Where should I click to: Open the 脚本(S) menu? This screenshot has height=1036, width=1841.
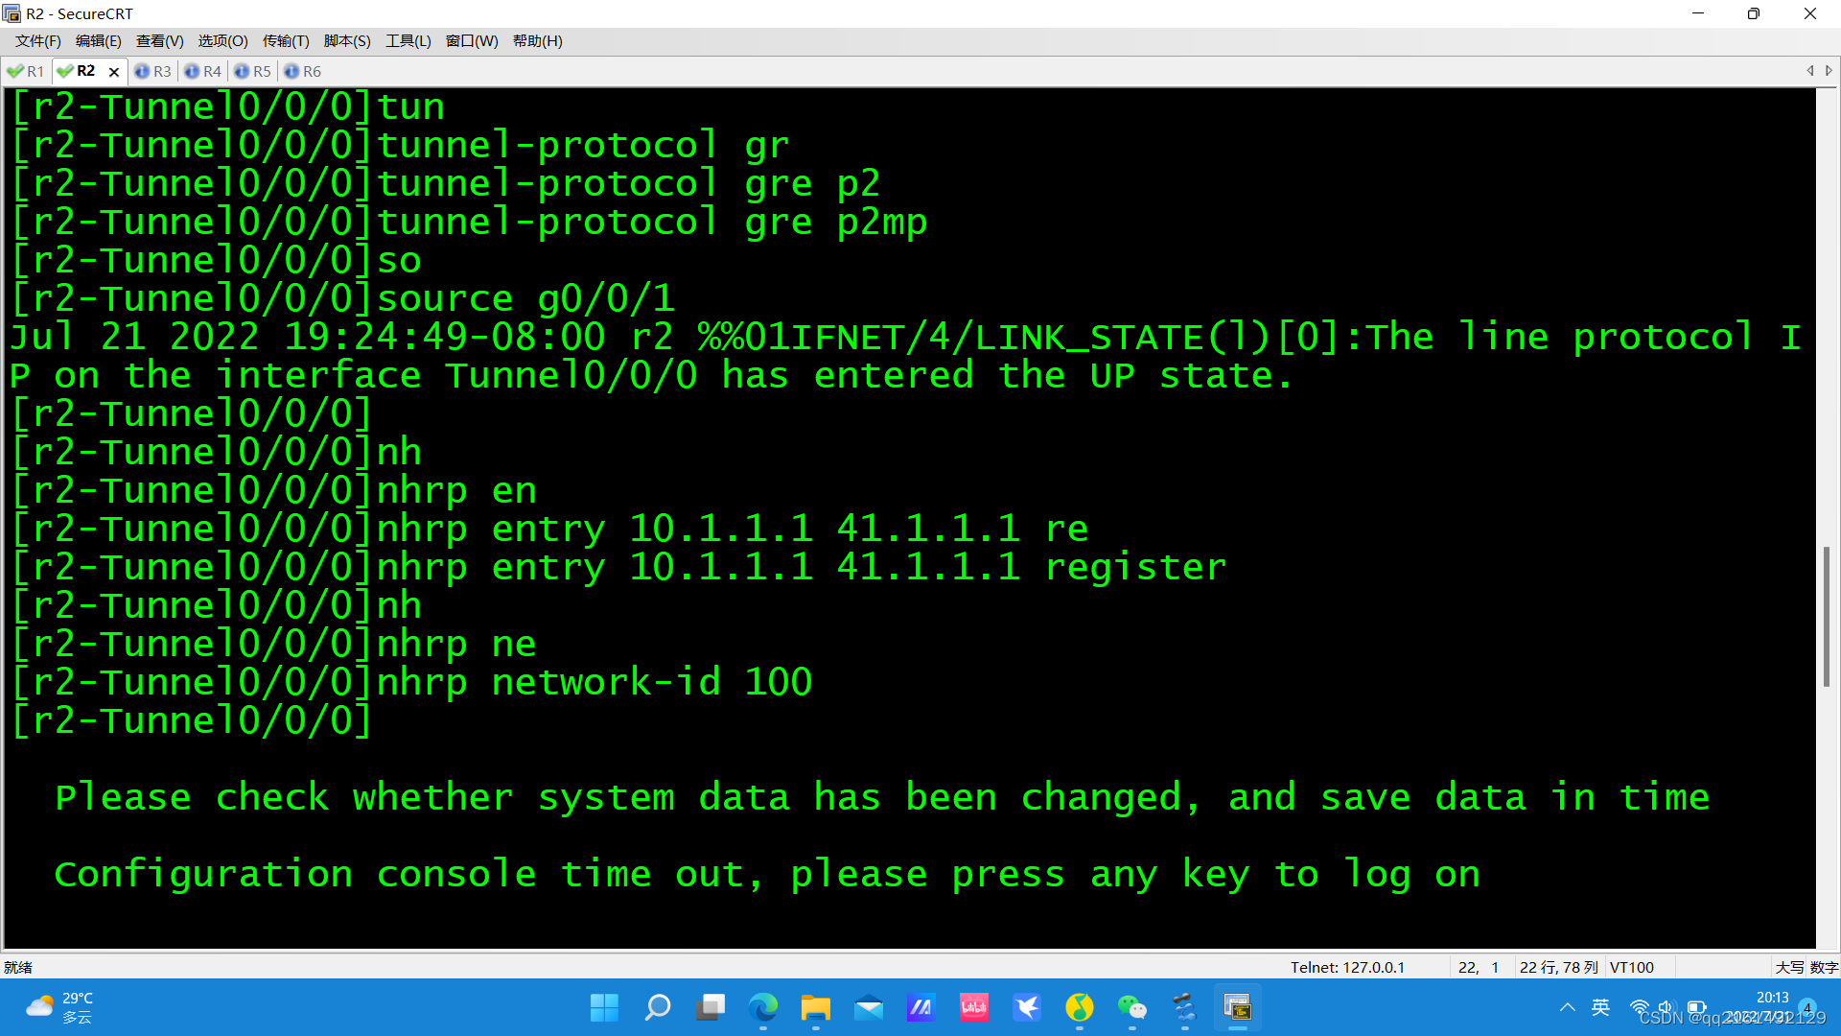click(347, 40)
